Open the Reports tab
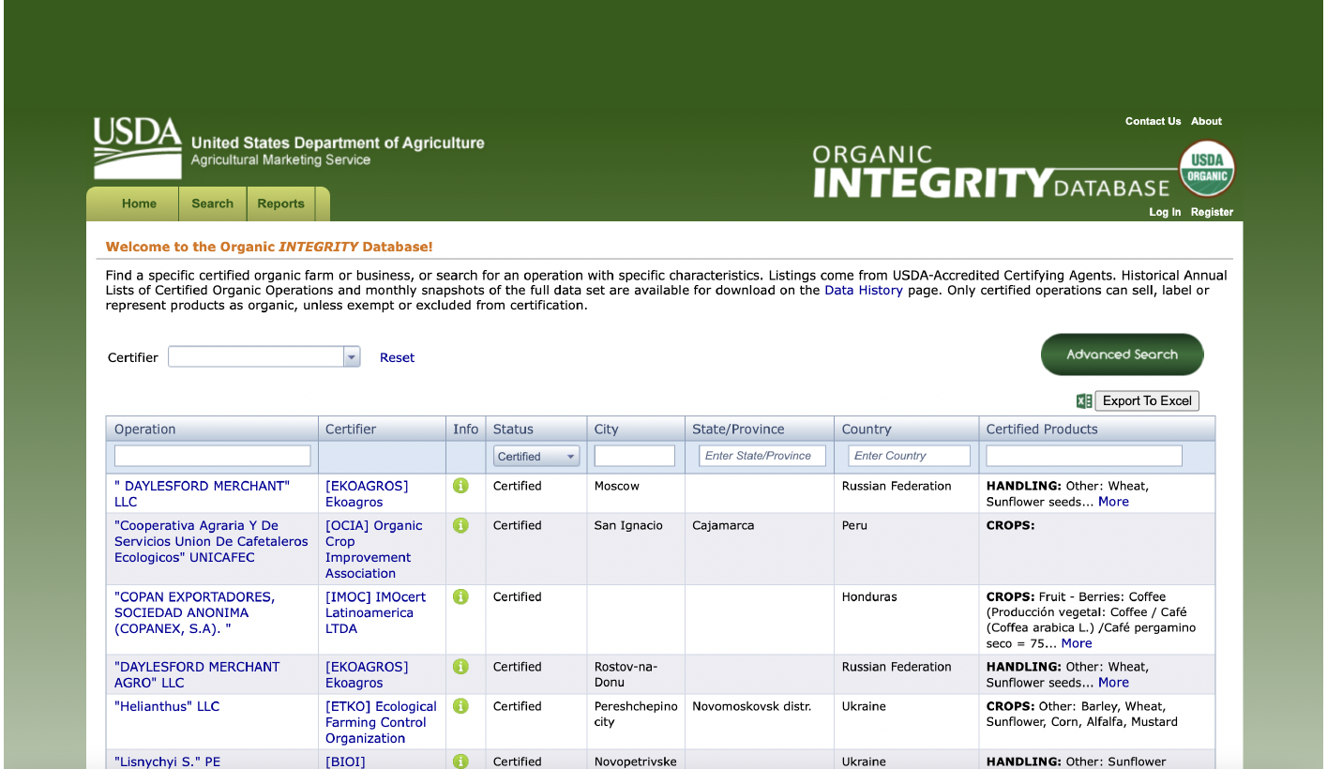The width and height of the screenshot is (1327, 769). coord(281,204)
